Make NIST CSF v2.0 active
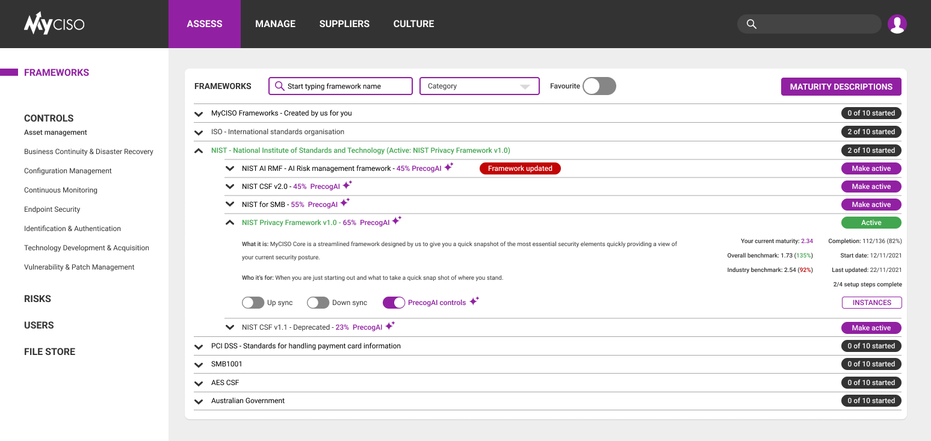 871,187
